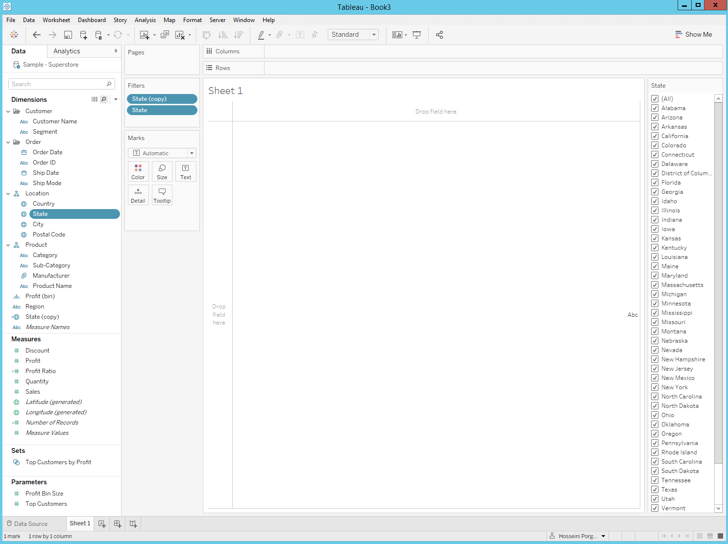Toggle the New York checkbox
Image resolution: width=728 pixels, height=544 pixels.
coord(655,387)
